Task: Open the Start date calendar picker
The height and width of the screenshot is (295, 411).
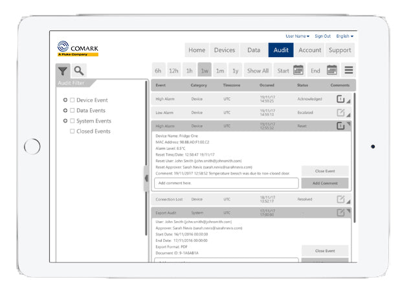Action: point(298,70)
